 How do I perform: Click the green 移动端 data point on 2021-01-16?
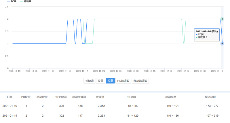click(222, 19)
